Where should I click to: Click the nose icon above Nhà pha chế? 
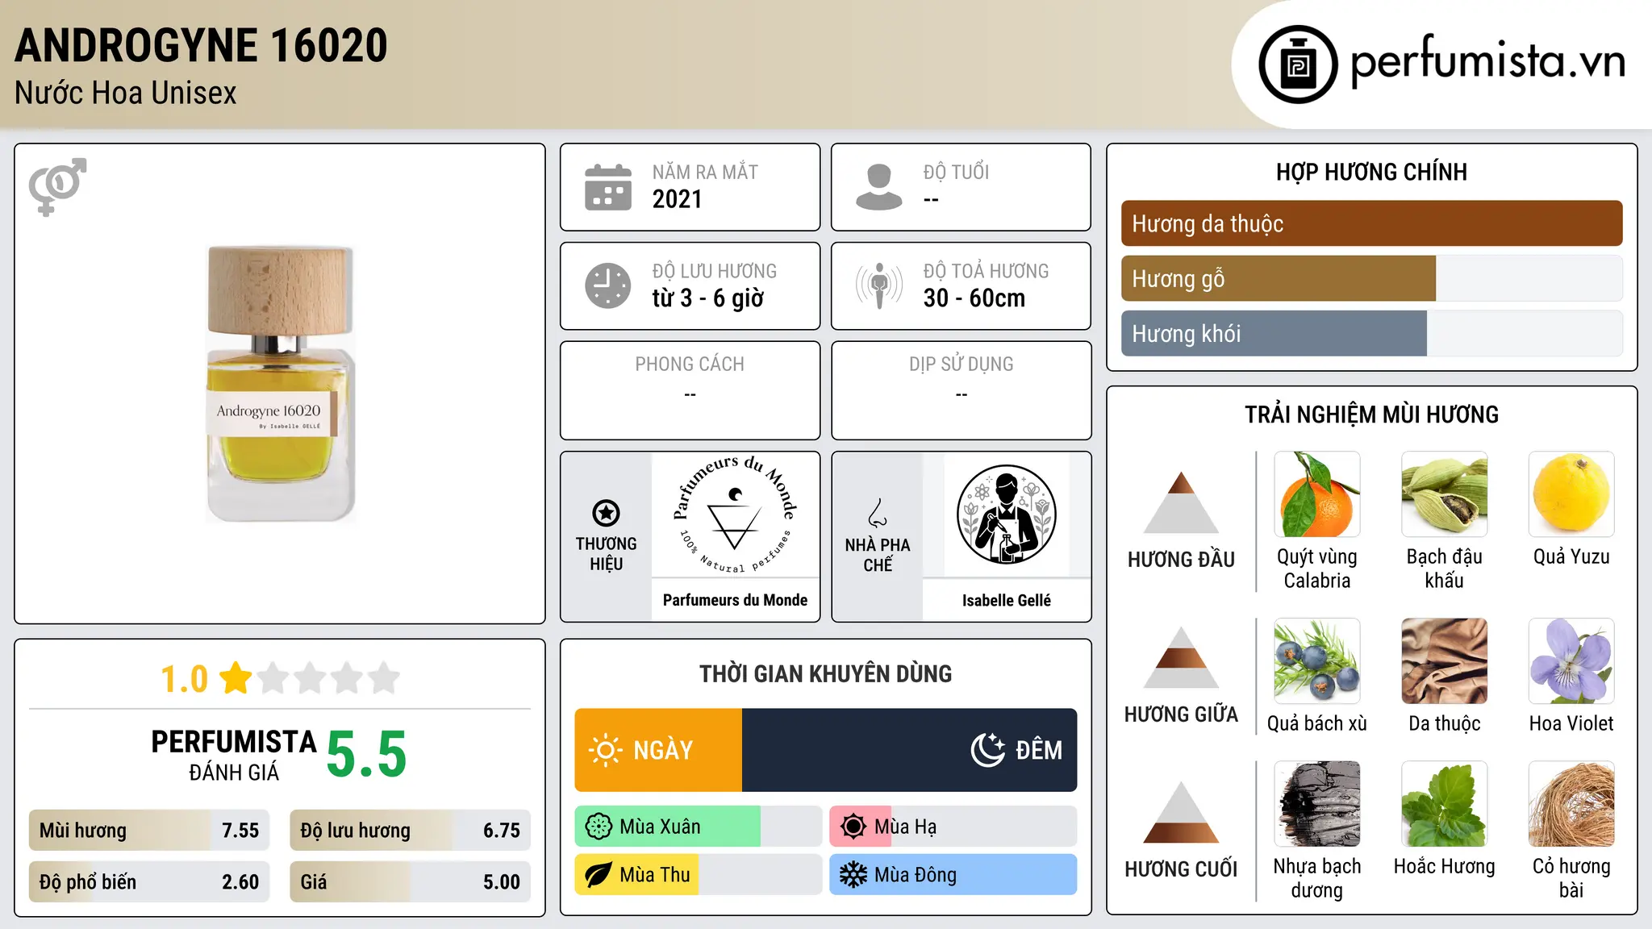coord(878,513)
